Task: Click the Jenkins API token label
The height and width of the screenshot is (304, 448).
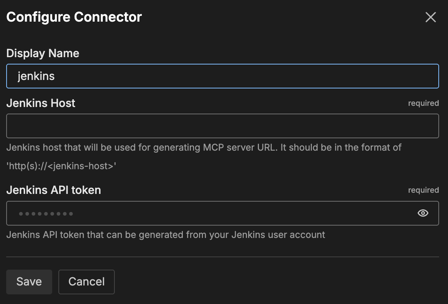Action: [x=54, y=190]
